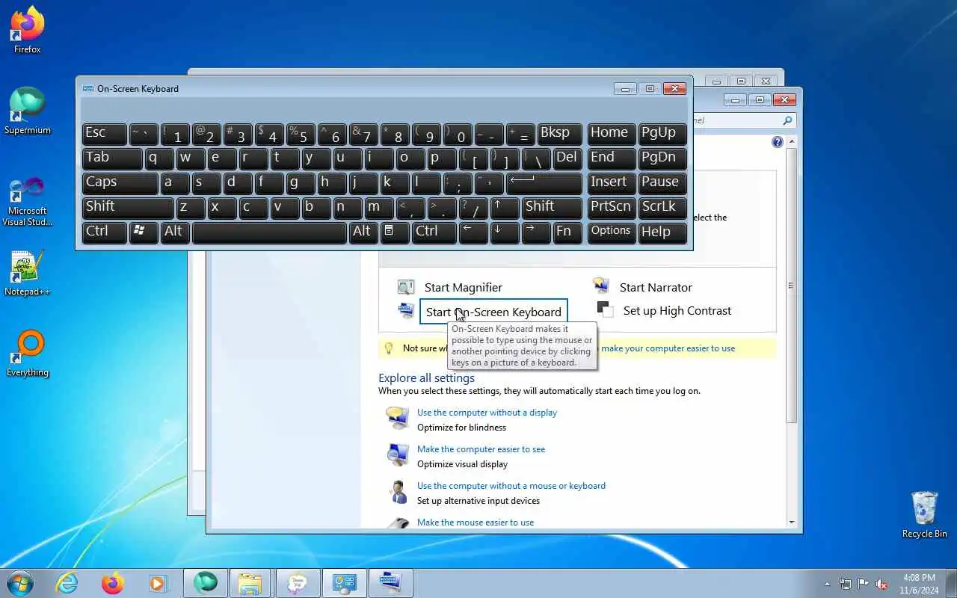Click the Help key on the keyboard

(662, 232)
